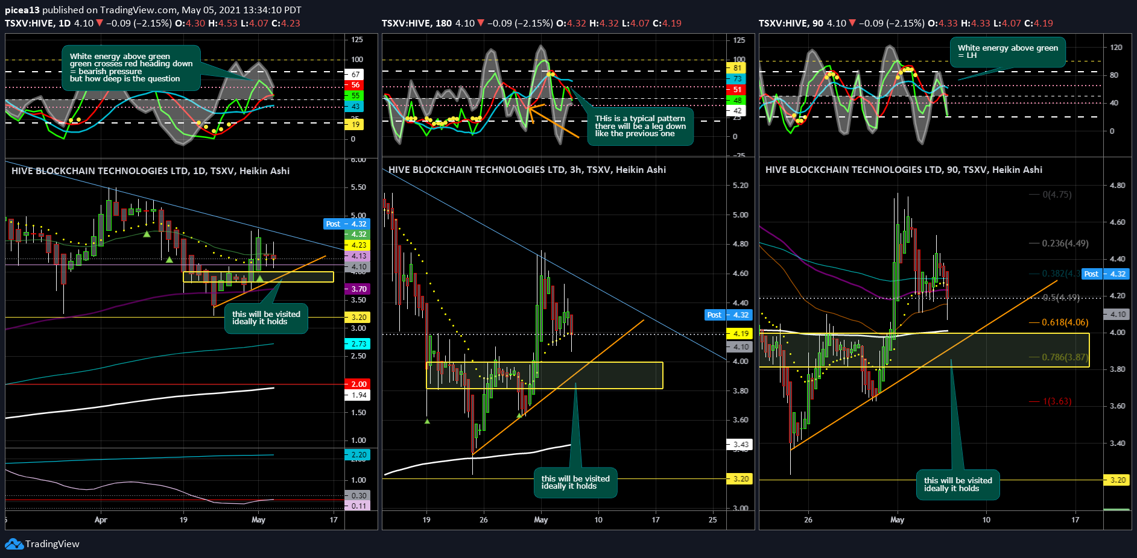The height and width of the screenshot is (558, 1137).
Task: Click the red 2.00 price label
Action: tap(356, 384)
